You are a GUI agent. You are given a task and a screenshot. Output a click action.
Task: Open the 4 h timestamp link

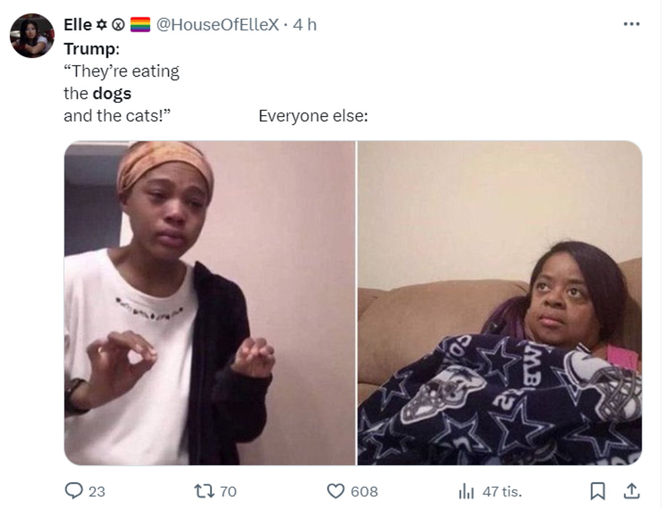(x=305, y=25)
